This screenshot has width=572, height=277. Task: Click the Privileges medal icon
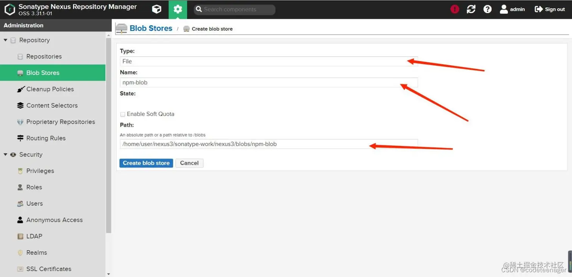[20, 171]
